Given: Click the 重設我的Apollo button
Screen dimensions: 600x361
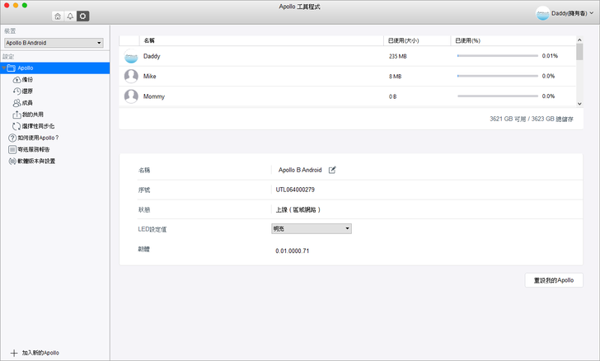Looking at the screenshot, I should 554,280.
